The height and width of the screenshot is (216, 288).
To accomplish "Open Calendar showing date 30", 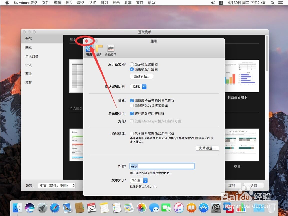I will (x=92, y=208).
